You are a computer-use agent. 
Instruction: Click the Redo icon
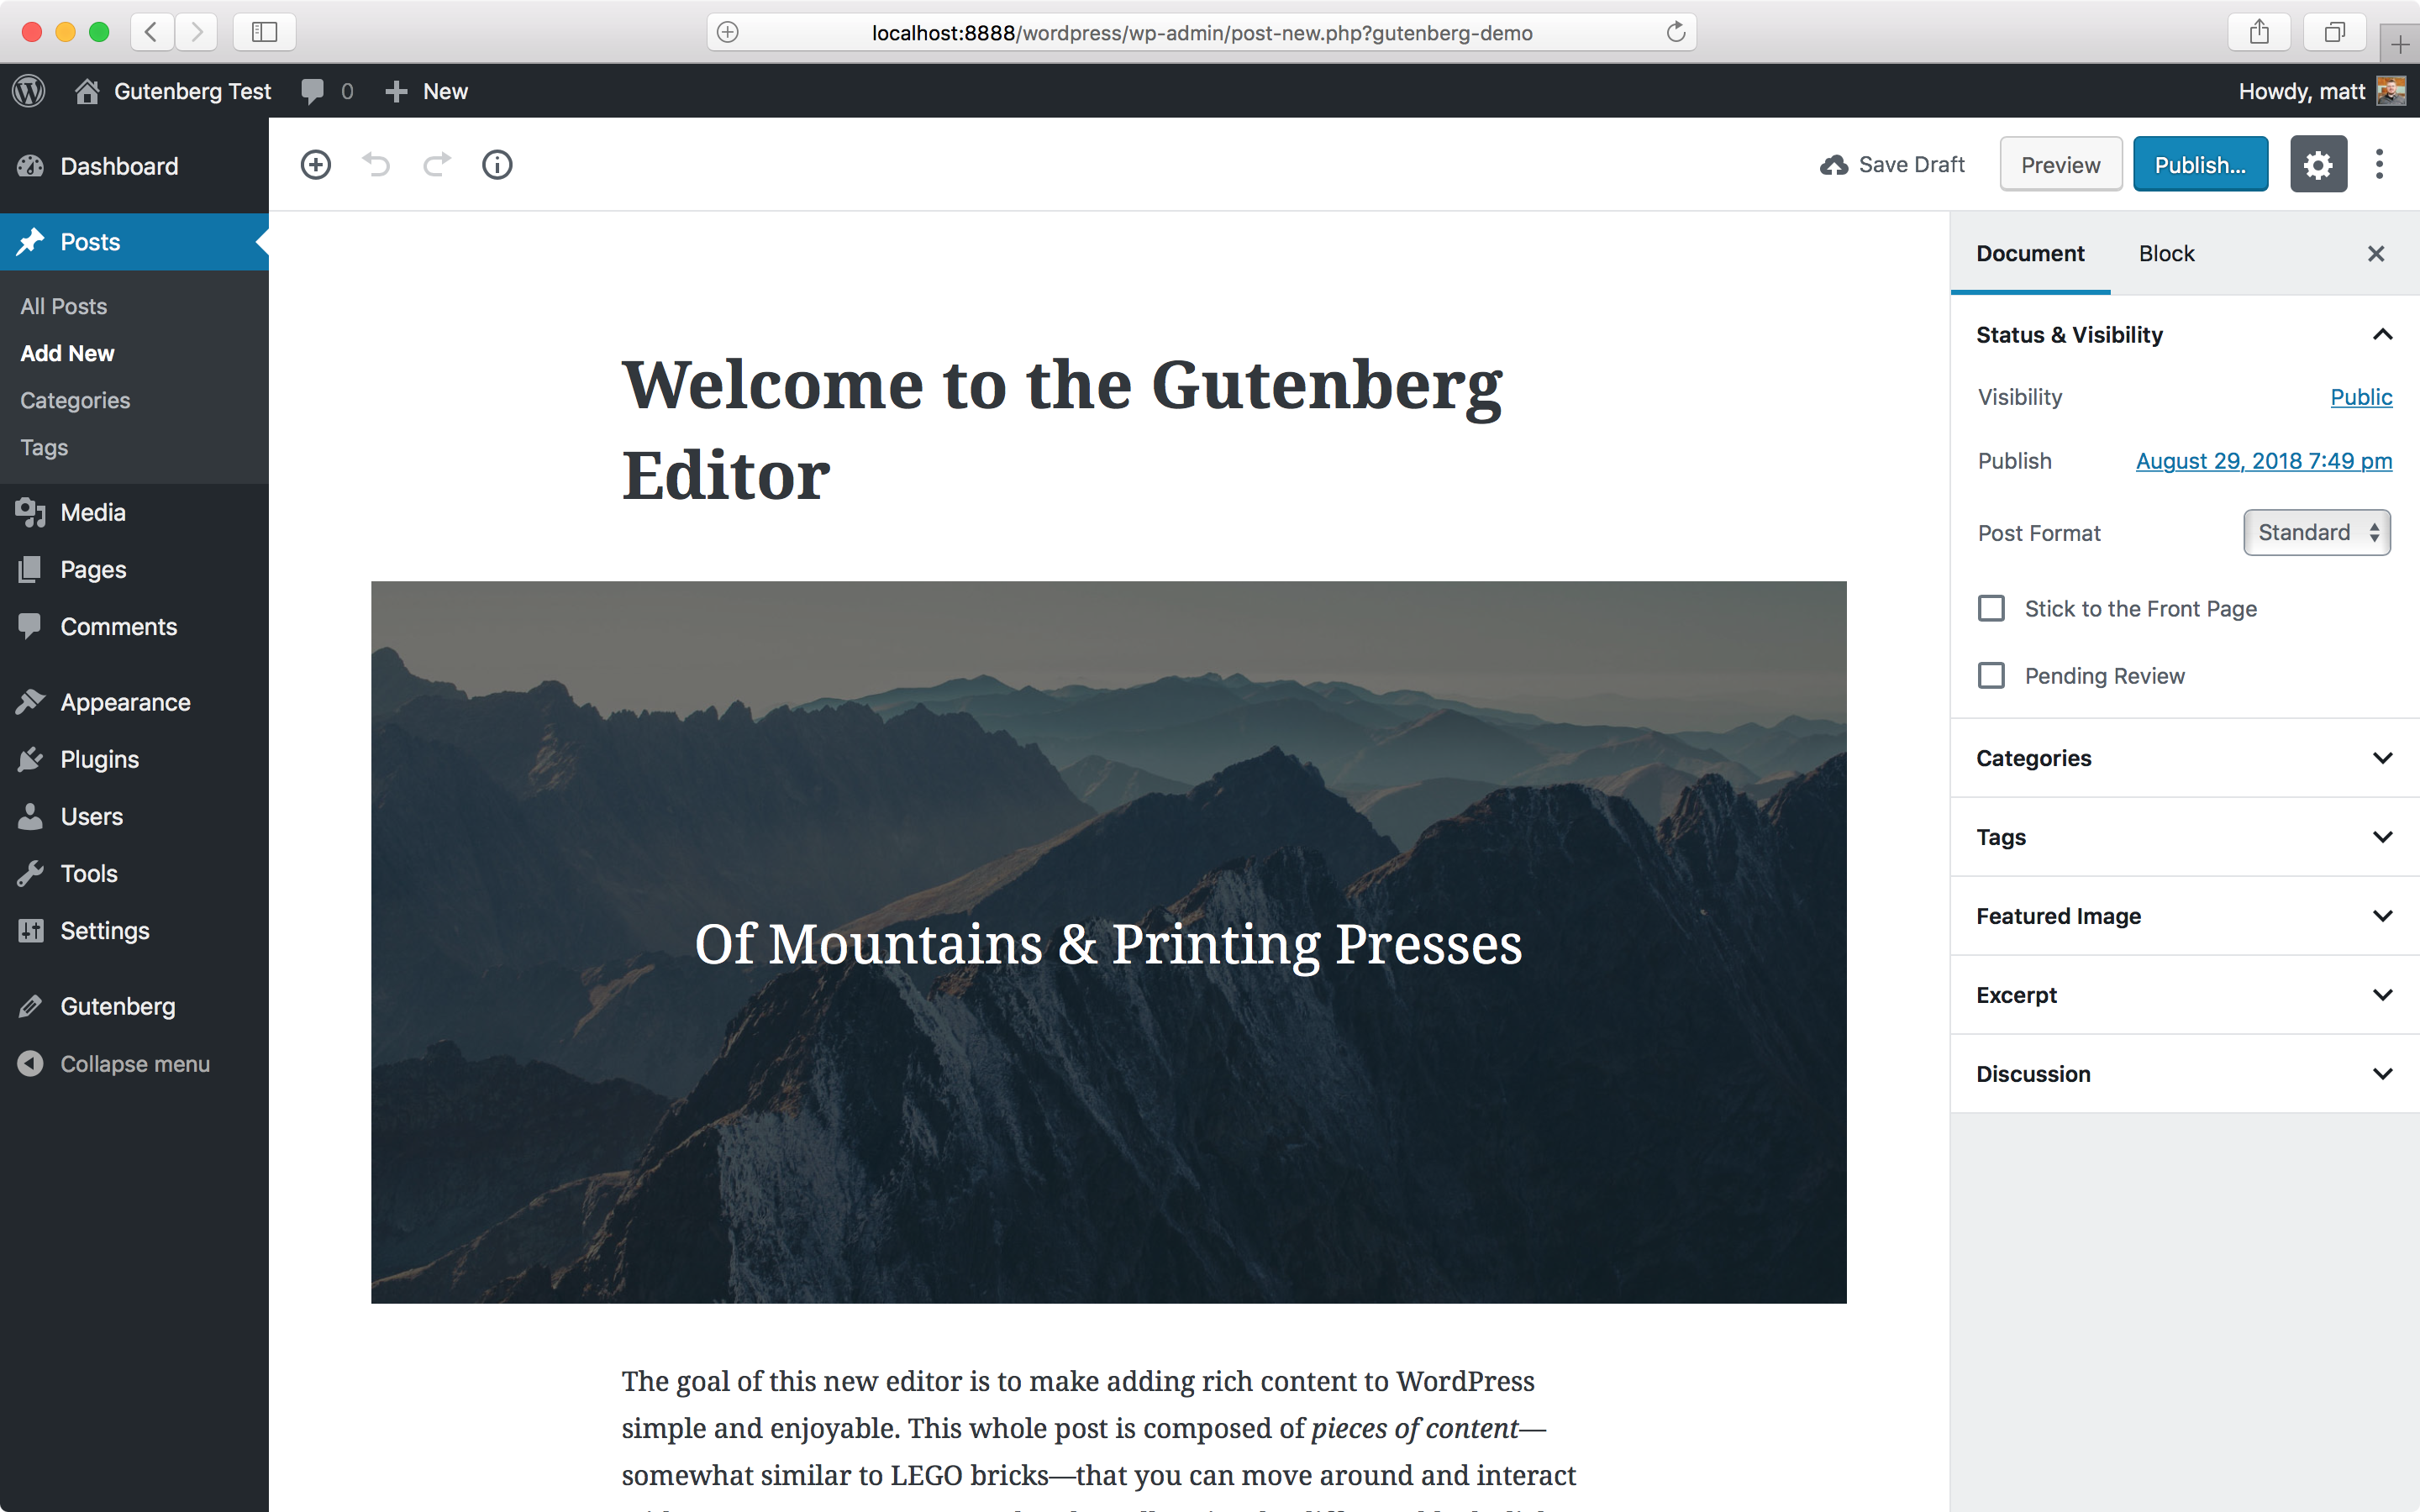coord(435,165)
